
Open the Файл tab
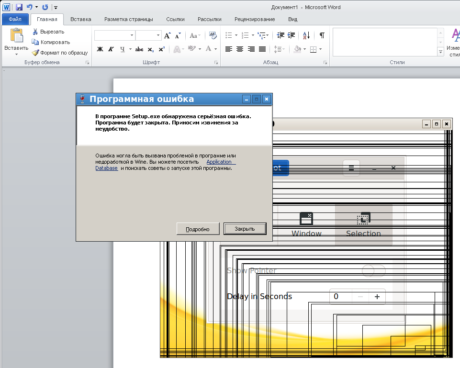(x=15, y=19)
